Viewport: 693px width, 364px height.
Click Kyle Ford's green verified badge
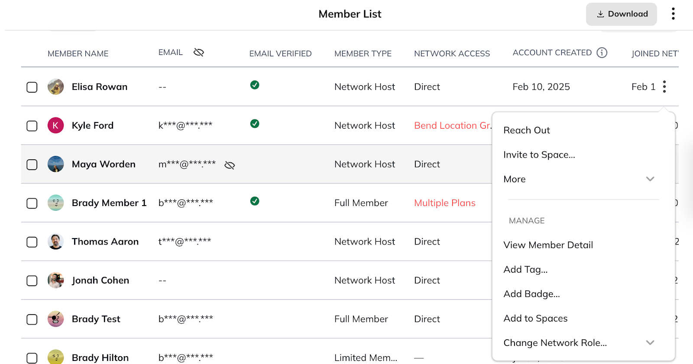(255, 123)
